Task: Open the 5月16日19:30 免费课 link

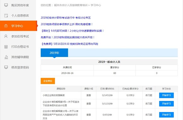Action: pos(69,44)
